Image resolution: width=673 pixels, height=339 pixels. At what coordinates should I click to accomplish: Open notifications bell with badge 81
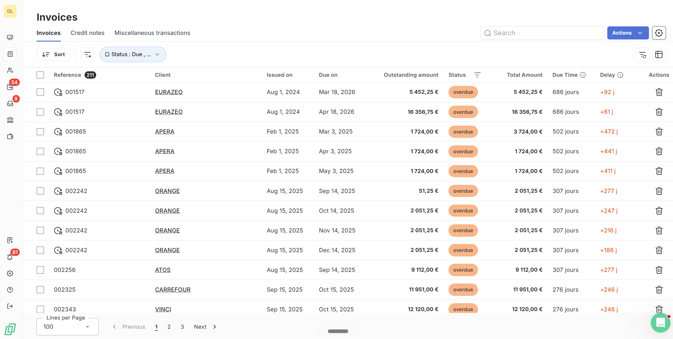pos(10,257)
